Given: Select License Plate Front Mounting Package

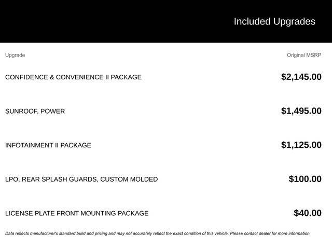Looking at the screenshot, I should [x=77, y=213].
